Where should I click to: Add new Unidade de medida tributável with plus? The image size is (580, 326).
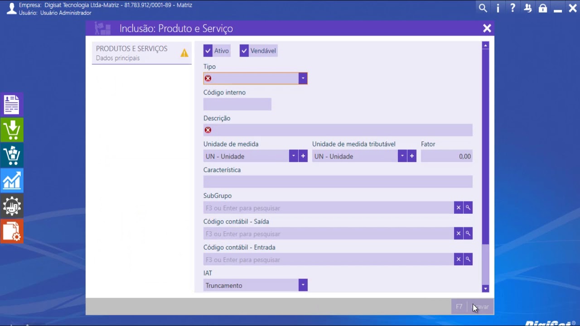click(412, 156)
